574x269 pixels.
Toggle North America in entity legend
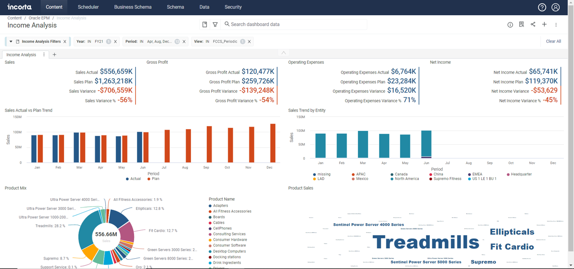click(x=404, y=178)
